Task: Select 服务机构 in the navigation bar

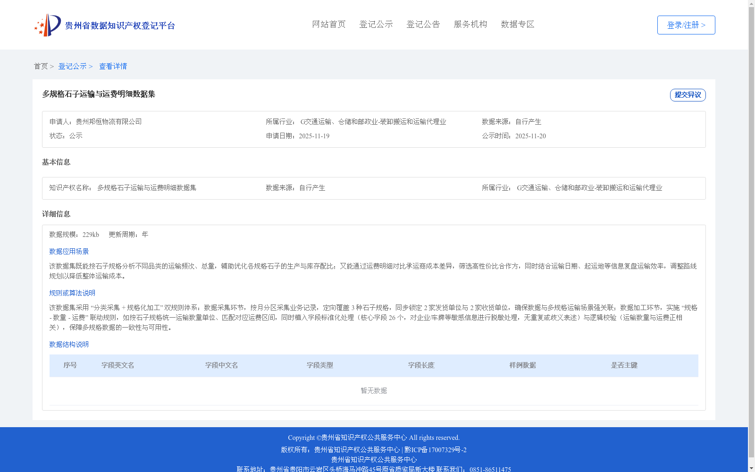Action: point(470,24)
